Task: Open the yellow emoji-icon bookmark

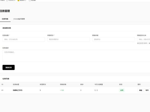Action: (22, 0)
